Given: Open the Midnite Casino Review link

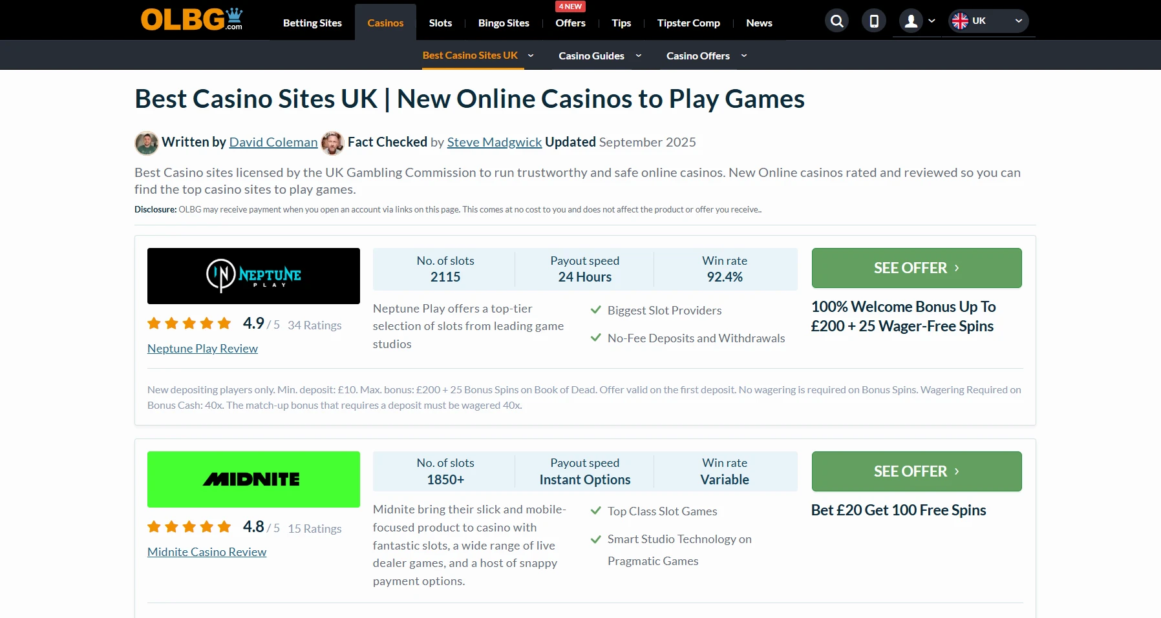Looking at the screenshot, I should pos(207,552).
